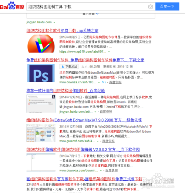Image resolution: width=185 pixels, height=193 pixels.
Task: Open 百度快照 for the jingyan.baidu.com result
Action: point(106,112)
